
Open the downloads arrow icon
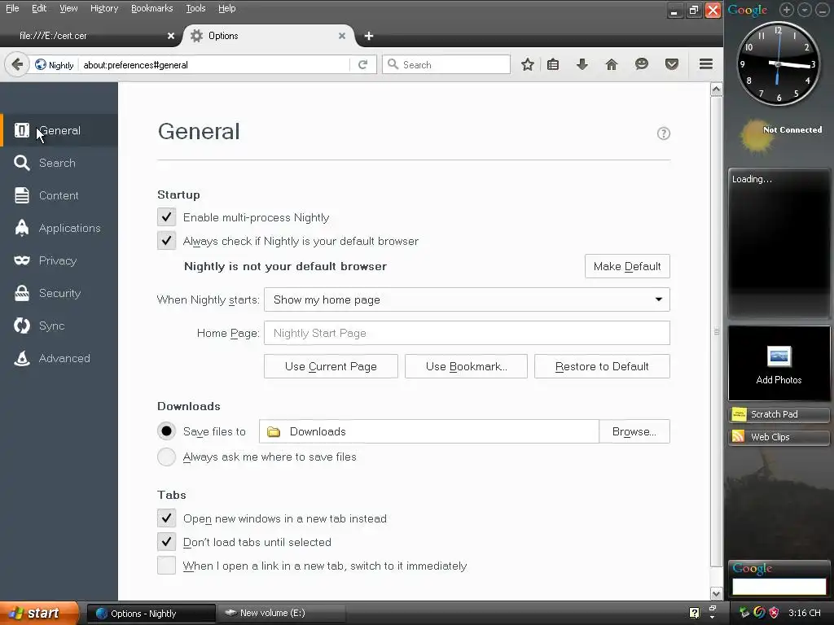(582, 65)
